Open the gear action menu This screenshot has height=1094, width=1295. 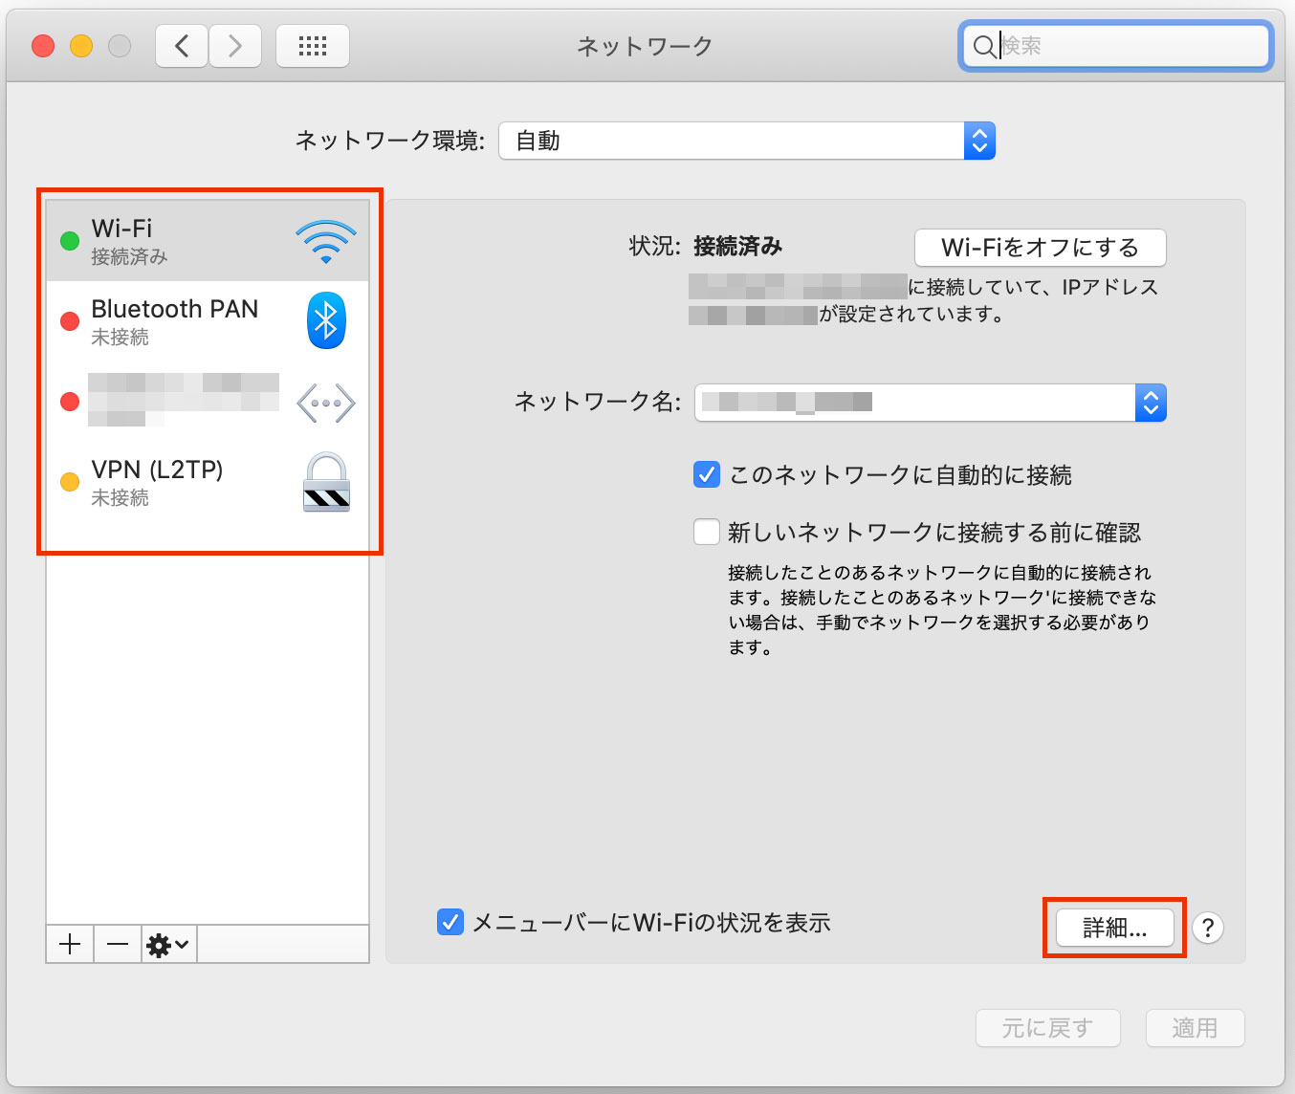tap(168, 945)
